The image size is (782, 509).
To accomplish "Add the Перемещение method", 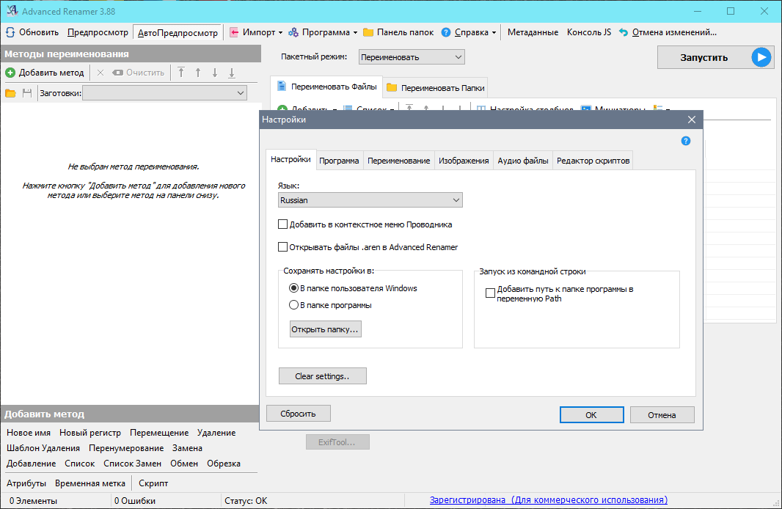I will [159, 433].
